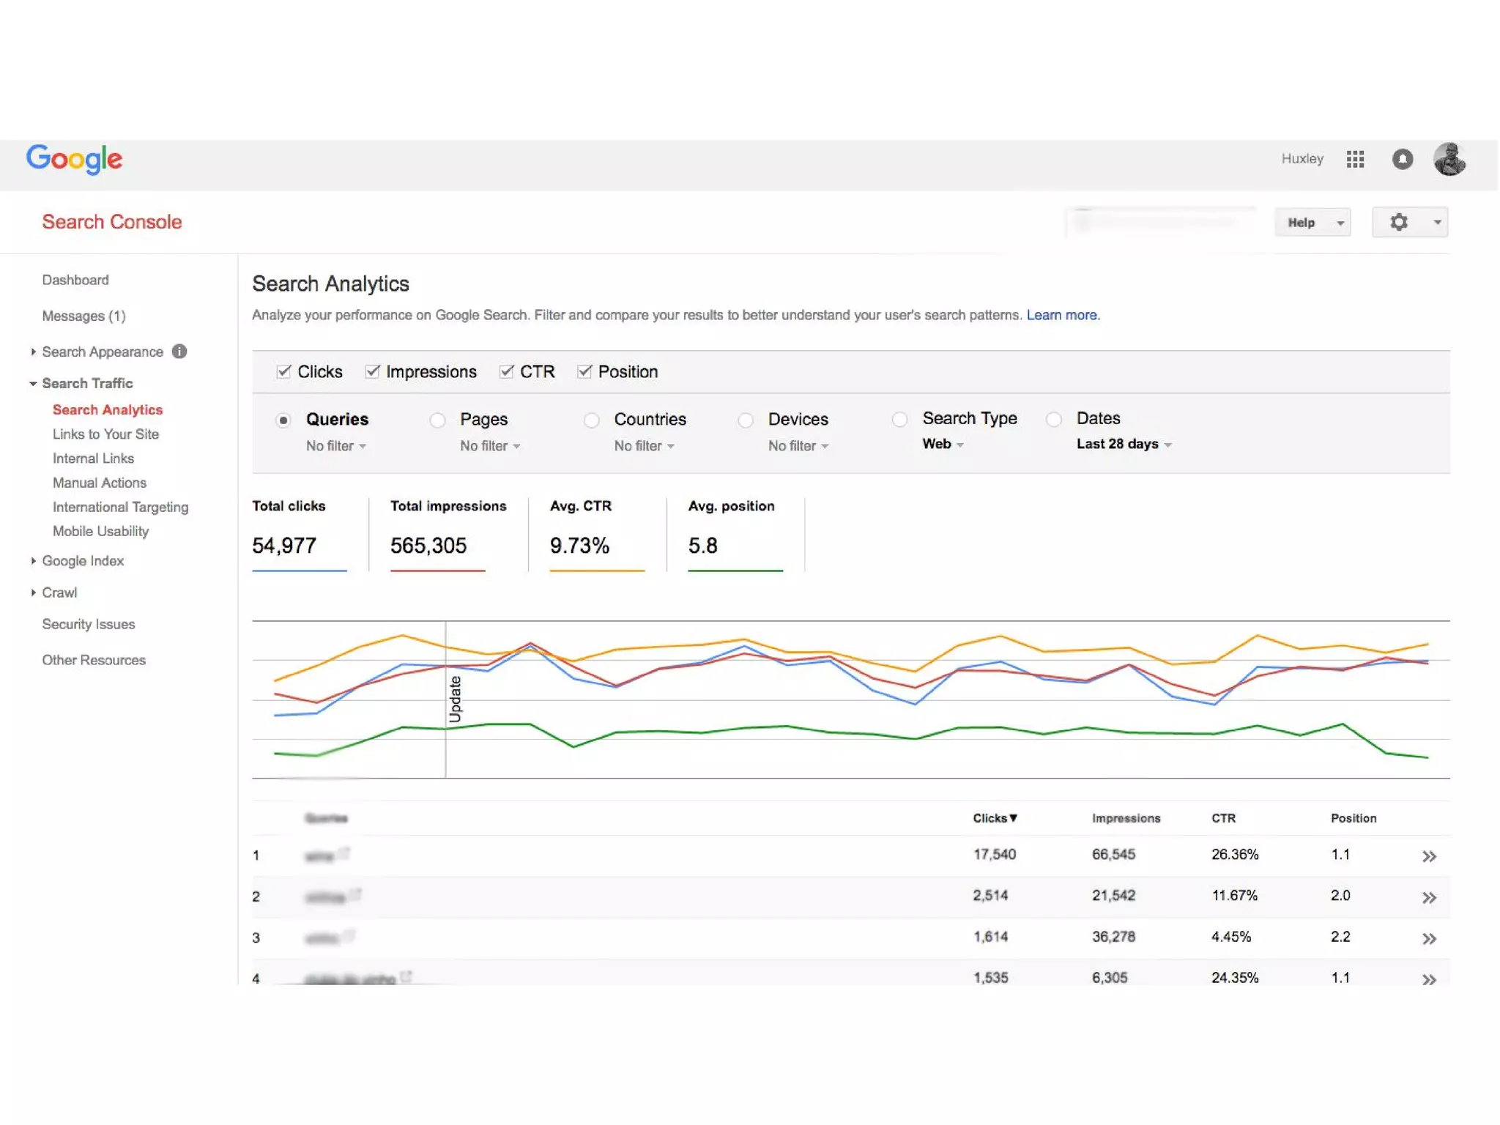
Task: Expand row 1 details double-arrow
Action: pos(1428,856)
